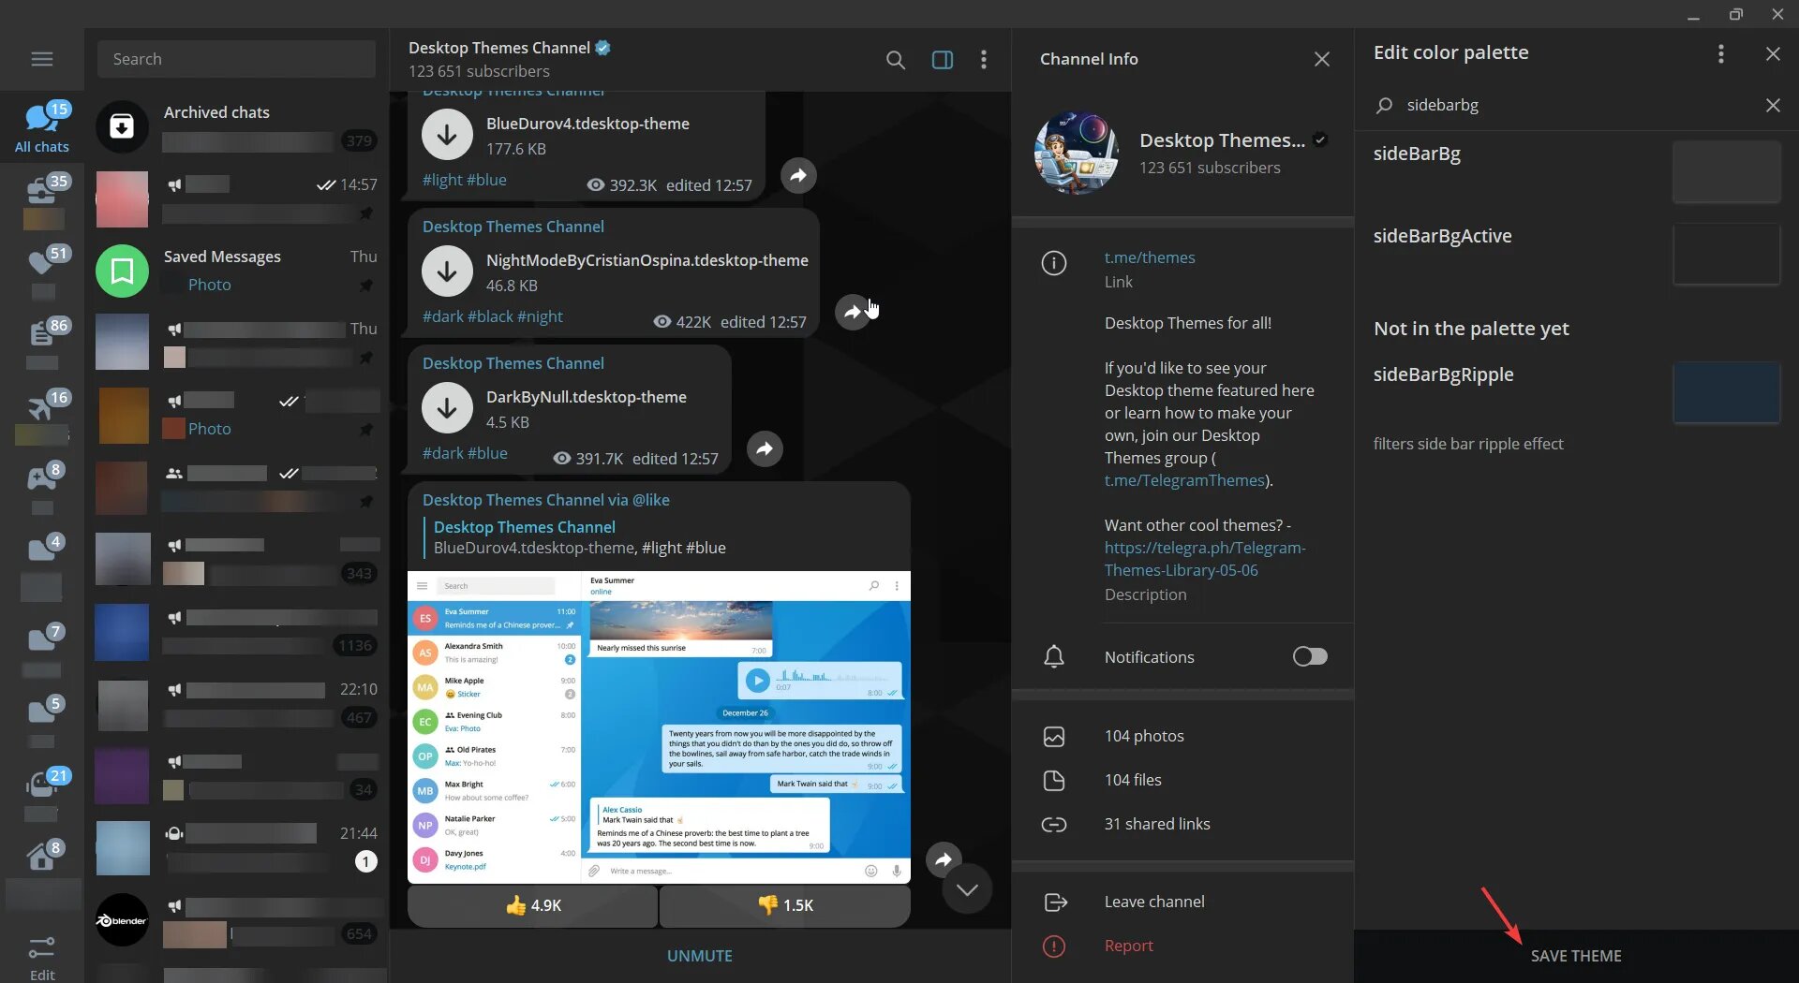This screenshot has height=983, width=1799.
Task: Search in Desktop Themes Channel
Action: click(x=895, y=60)
